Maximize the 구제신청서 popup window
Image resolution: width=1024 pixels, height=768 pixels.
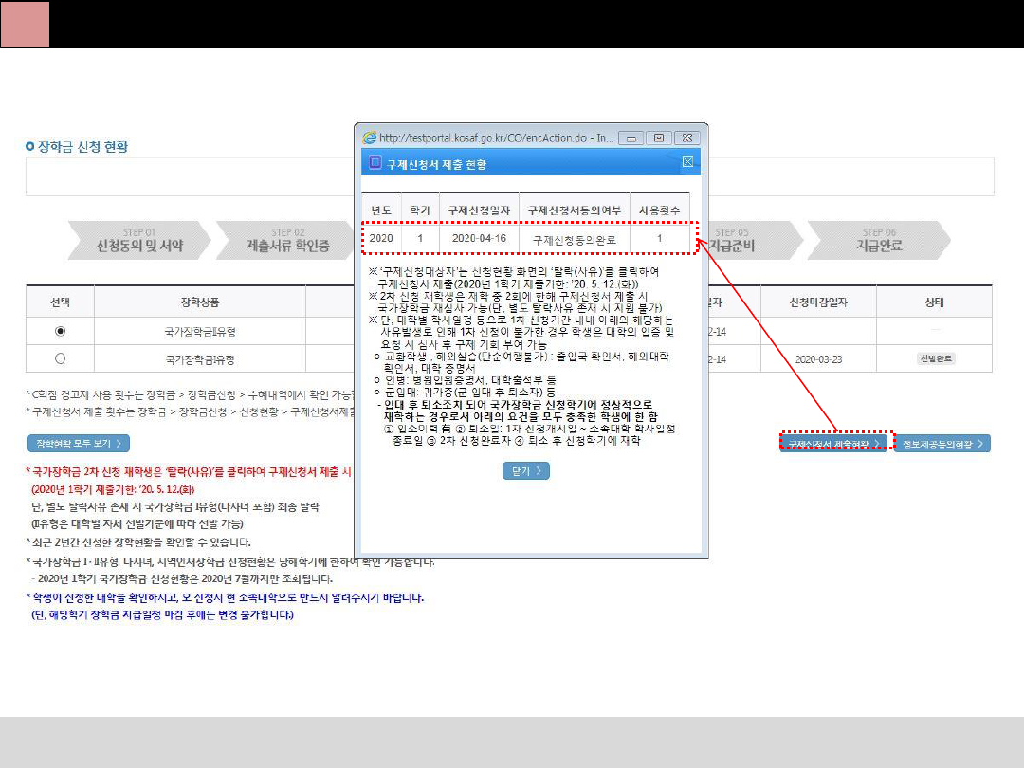click(x=659, y=137)
